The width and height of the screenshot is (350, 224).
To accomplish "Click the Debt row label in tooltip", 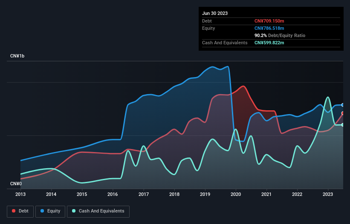I will (207, 21).
